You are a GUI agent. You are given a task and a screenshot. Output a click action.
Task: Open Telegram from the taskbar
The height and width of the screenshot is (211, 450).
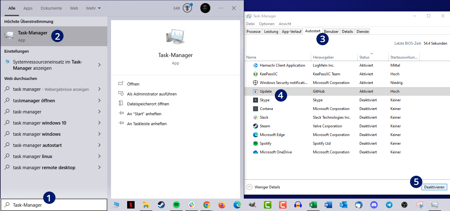(389, 205)
